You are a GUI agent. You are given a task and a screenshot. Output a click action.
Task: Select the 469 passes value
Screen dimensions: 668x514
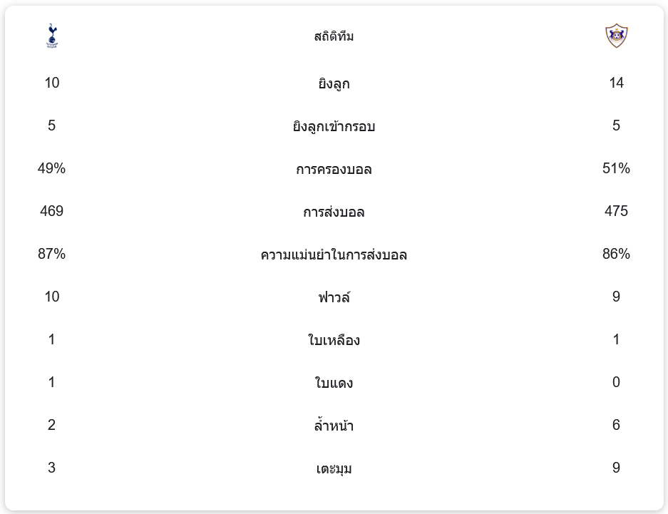51,211
